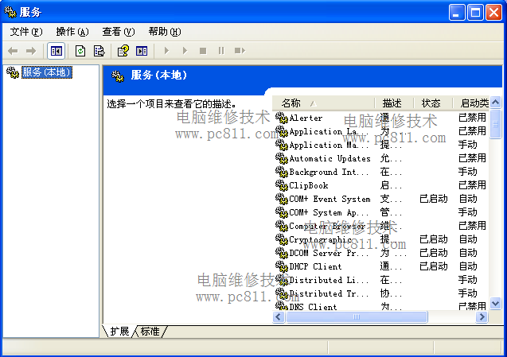Select the Distributed Li... service

381,280
